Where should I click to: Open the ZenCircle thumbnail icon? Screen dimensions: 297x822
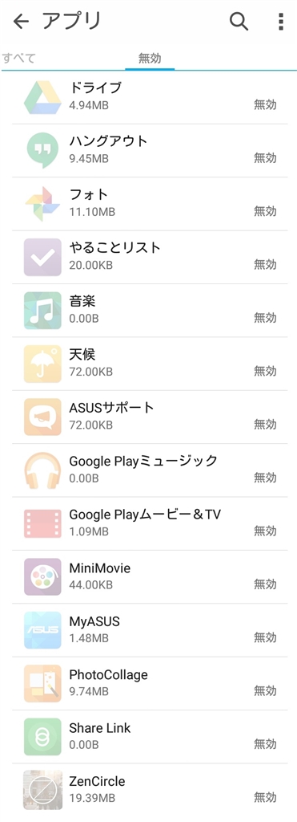tap(42, 790)
